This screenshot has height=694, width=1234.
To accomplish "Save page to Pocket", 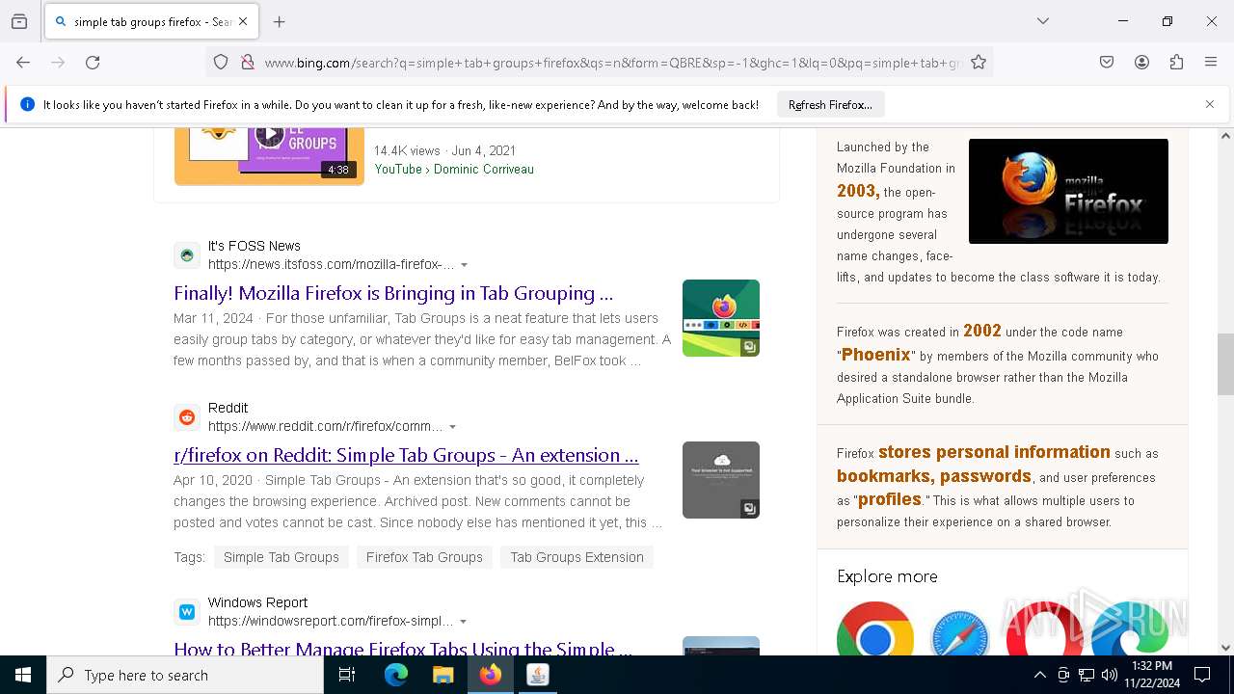I will pyautogui.click(x=1107, y=63).
